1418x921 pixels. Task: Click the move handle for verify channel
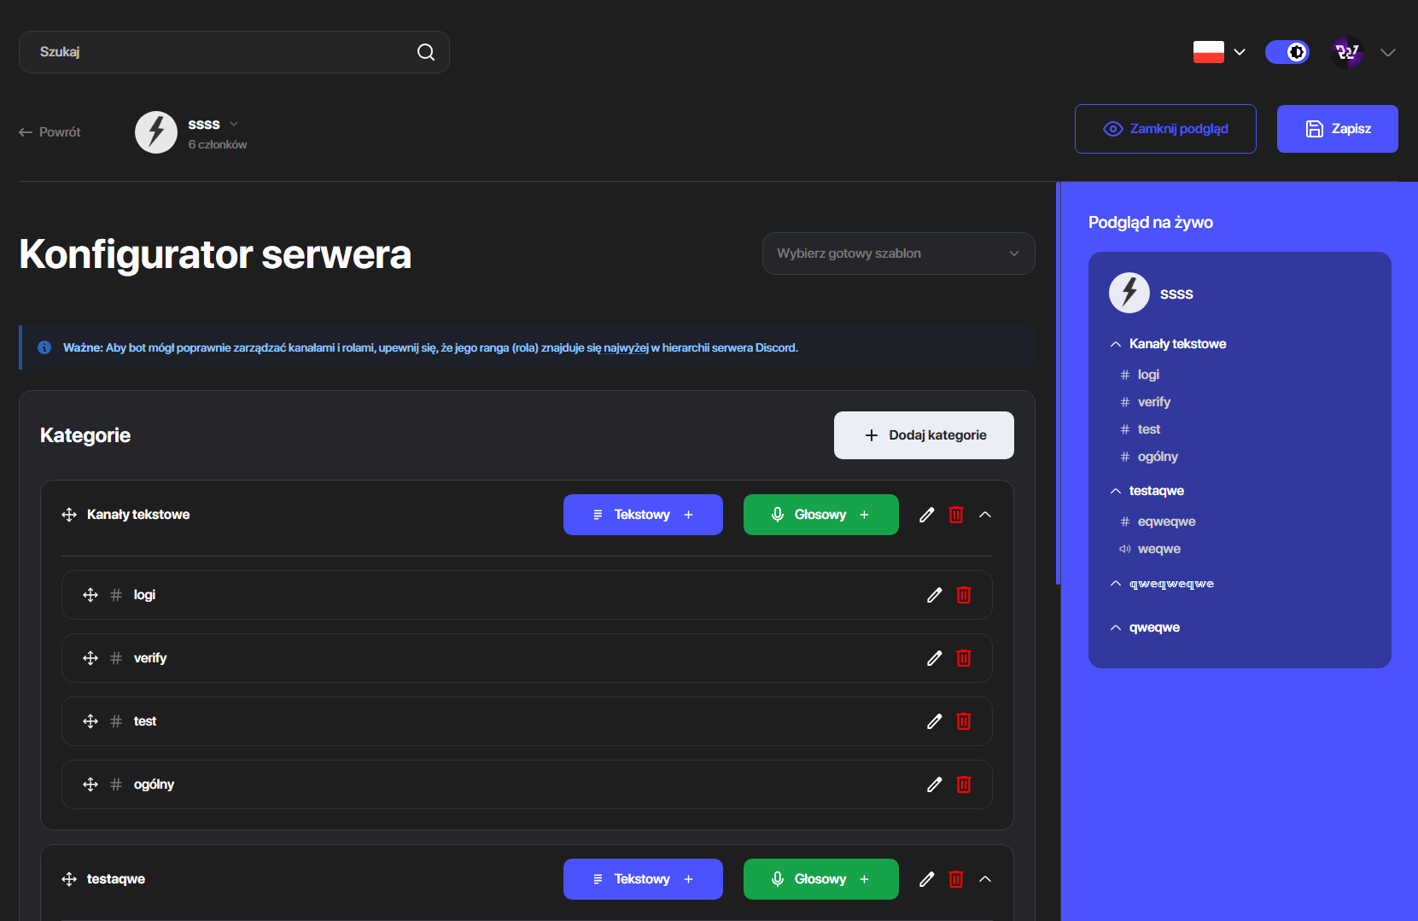point(90,658)
